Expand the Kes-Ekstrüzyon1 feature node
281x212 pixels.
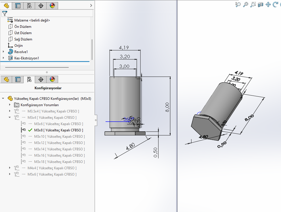(3, 58)
